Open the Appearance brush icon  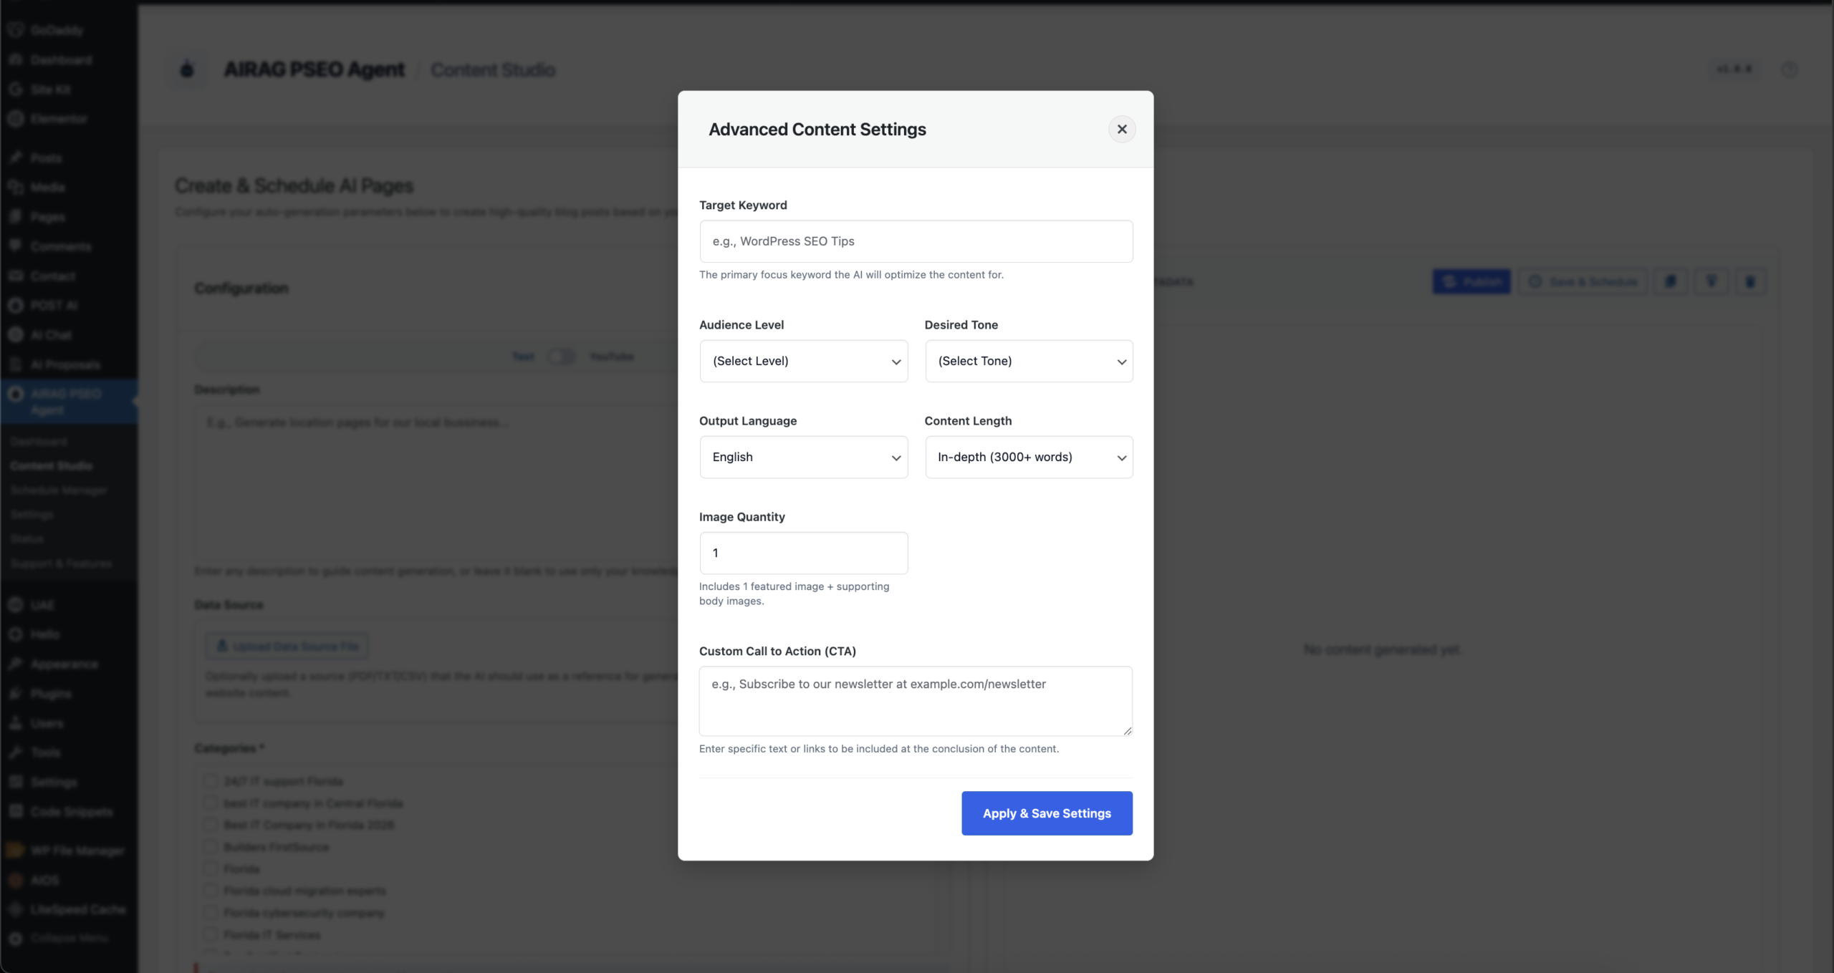pyautogui.click(x=15, y=664)
